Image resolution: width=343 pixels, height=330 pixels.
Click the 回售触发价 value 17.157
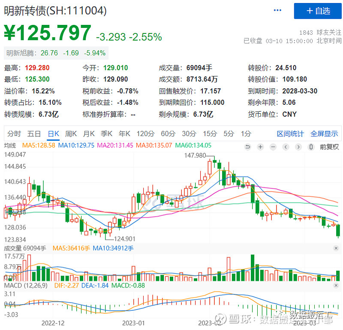[x=211, y=91]
